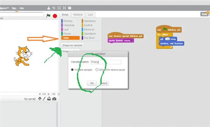The height and width of the screenshot is (127, 210).
Task: Click into the Variabelnamn text field
Action: coord(106,62)
